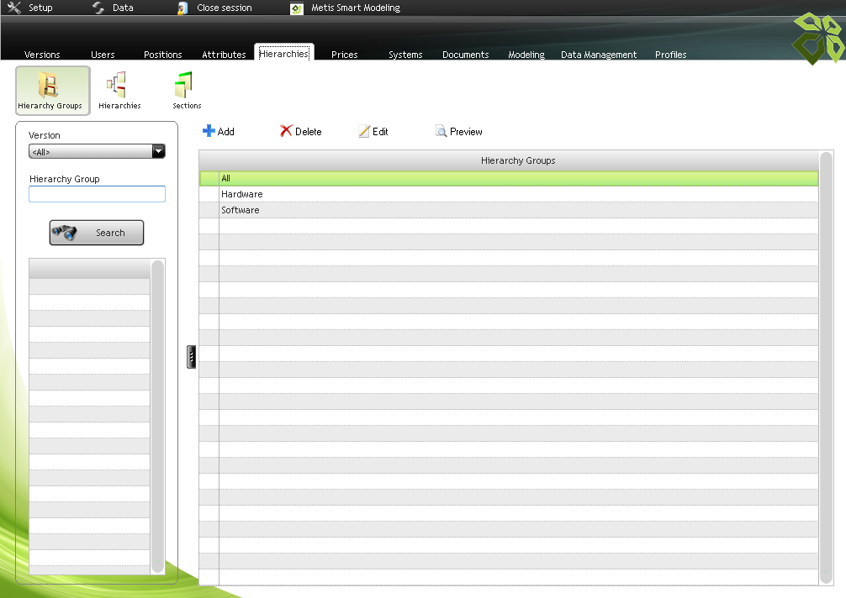Open the Sections icon
846x598 pixels.
[184, 86]
